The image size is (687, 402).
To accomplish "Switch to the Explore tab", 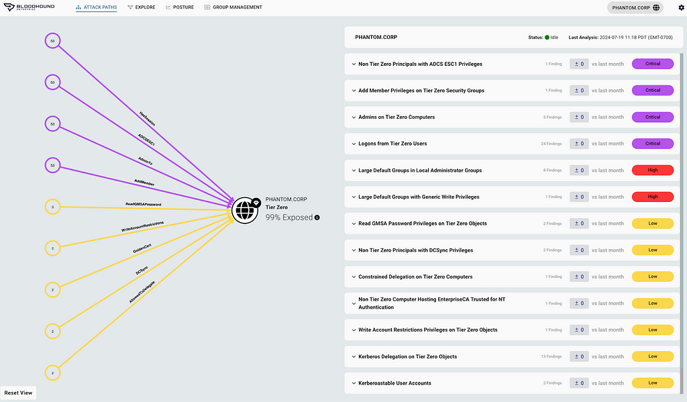I will pos(142,7).
